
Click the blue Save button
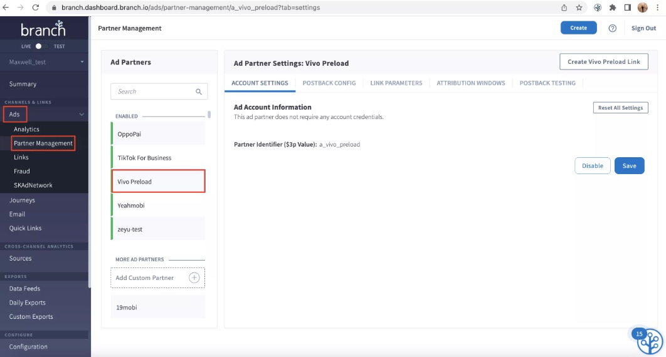629,166
